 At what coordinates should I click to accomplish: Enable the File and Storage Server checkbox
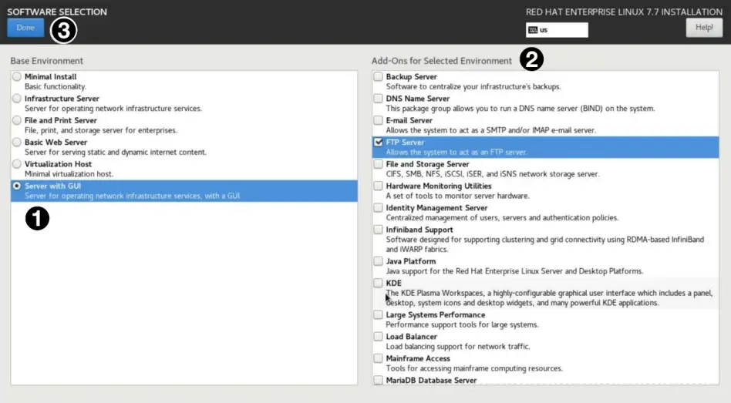pyautogui.click(x=378, y=164)
